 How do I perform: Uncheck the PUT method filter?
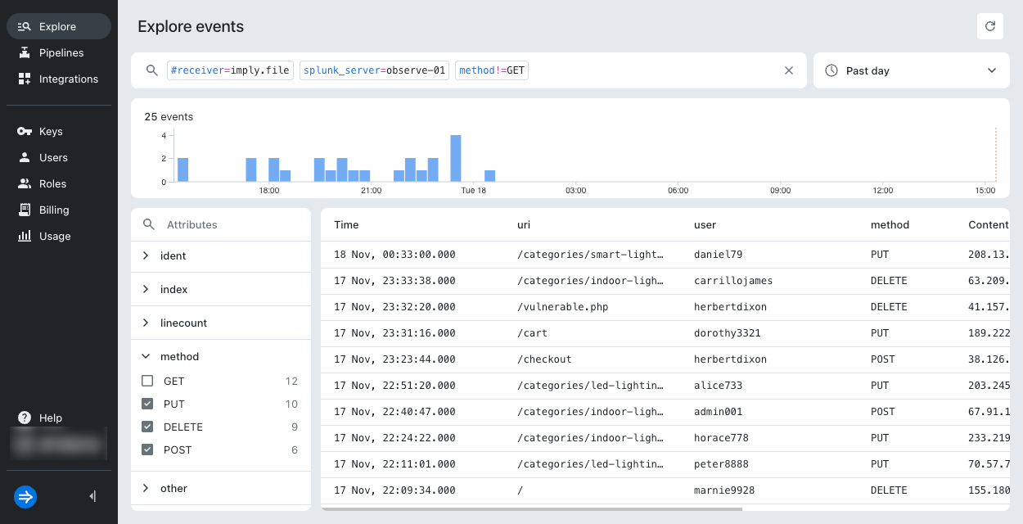tap(148, 403)
